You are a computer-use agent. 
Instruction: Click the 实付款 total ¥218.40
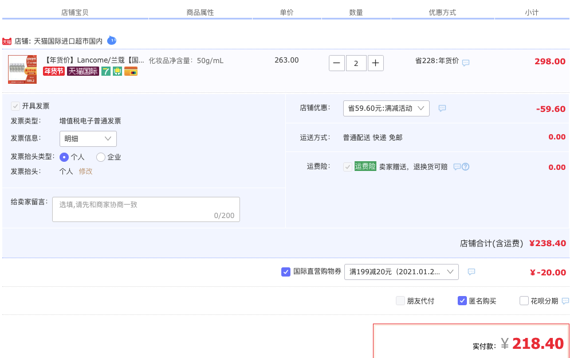coord(533,344)
